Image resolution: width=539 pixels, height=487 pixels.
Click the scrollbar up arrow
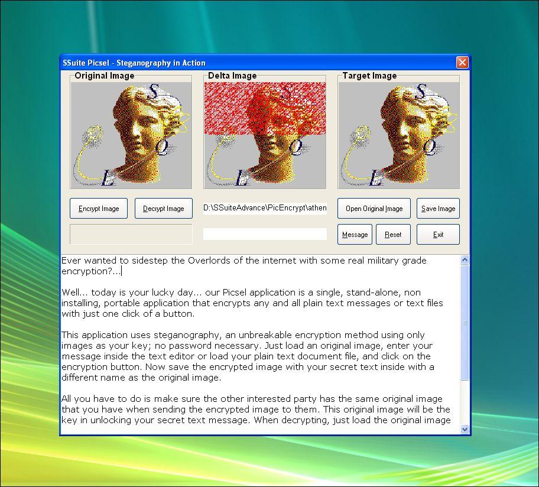465,259
